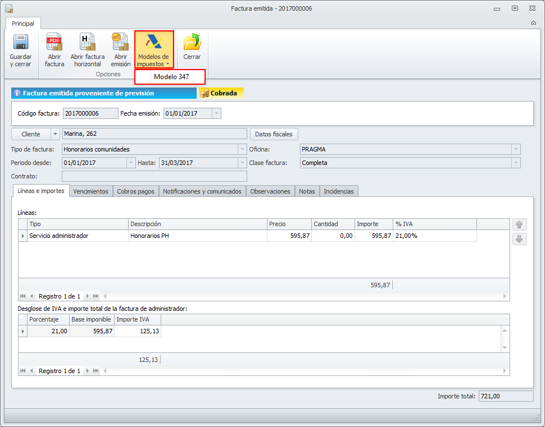This screenshot has height=427, width=545.
Task: Open the invoice PDF with Abrir factura
Action: 54,43
